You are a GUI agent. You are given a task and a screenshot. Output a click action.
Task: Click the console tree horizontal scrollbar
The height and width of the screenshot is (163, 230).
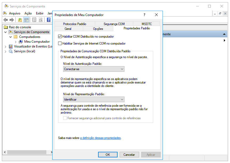(x=27, y=152)
